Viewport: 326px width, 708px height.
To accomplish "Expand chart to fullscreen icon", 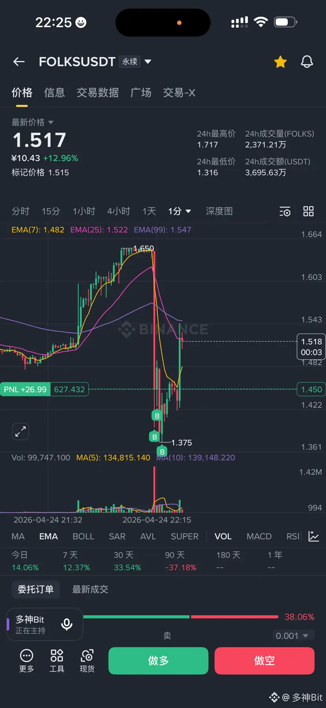I will 20,431.
